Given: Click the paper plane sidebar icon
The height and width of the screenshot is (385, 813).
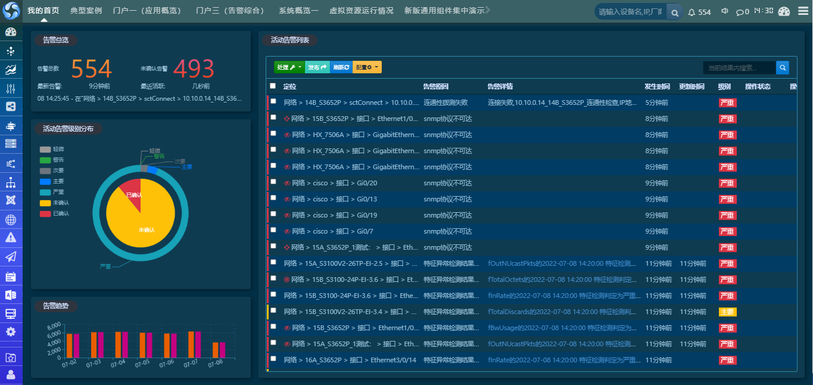Looking at the screenshot, I should pos(11,256).
